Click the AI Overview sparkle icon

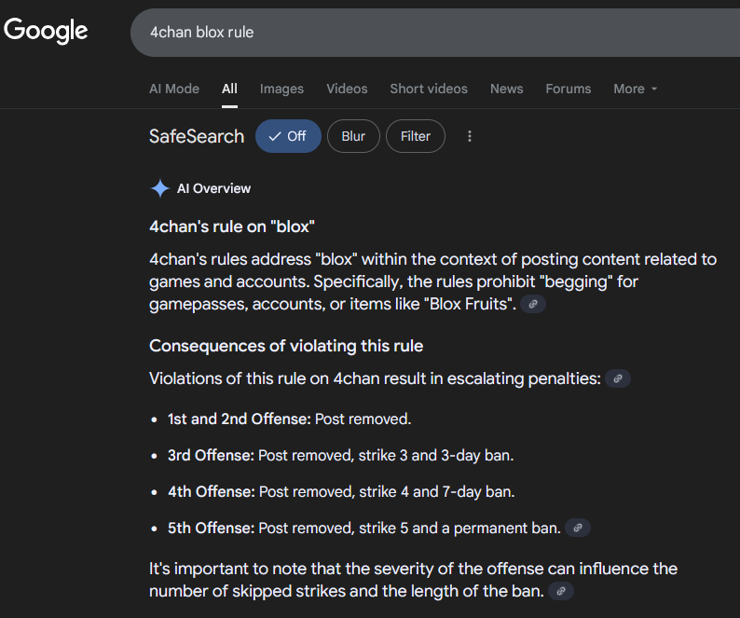(x=160, y=188)
